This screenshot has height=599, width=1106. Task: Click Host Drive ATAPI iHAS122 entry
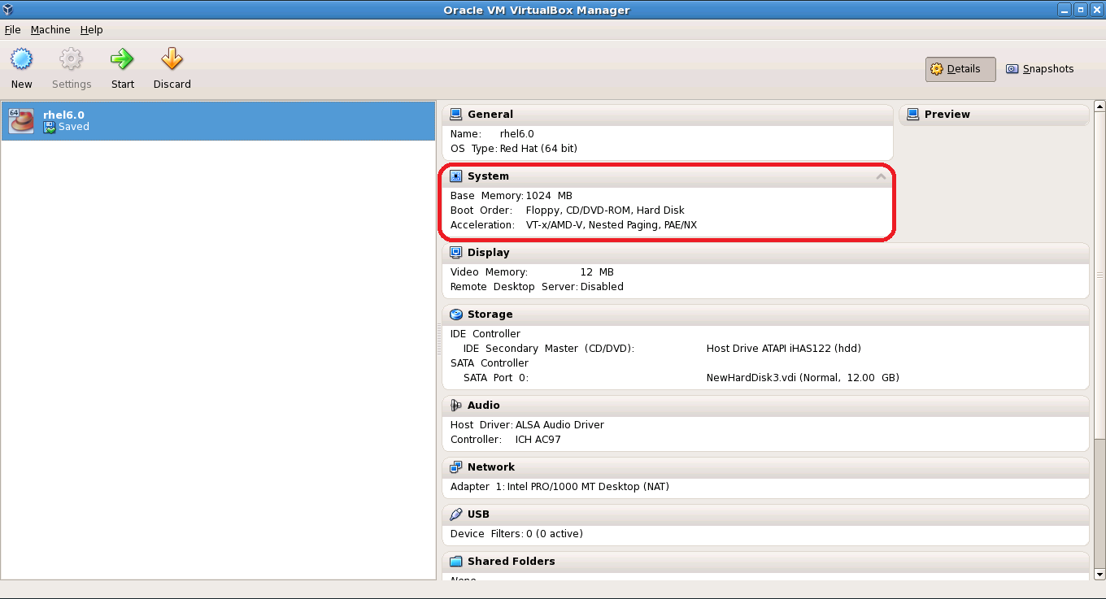[x=784, y=349]
